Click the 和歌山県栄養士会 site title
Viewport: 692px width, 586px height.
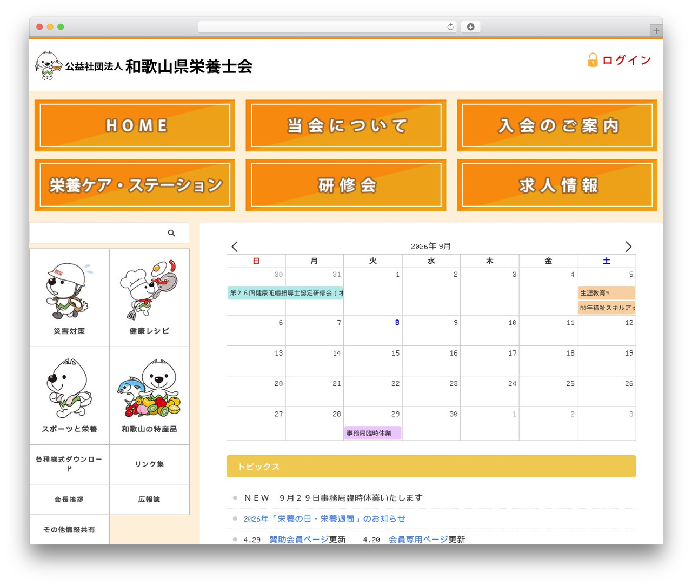point(189,66)
